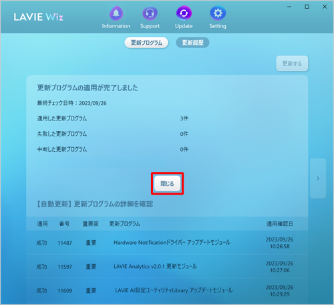The height and width of the screenshot is (305, 334).
Task: Click the 最終チェック日時 2023/09/26 text
Action: point(71,103)
